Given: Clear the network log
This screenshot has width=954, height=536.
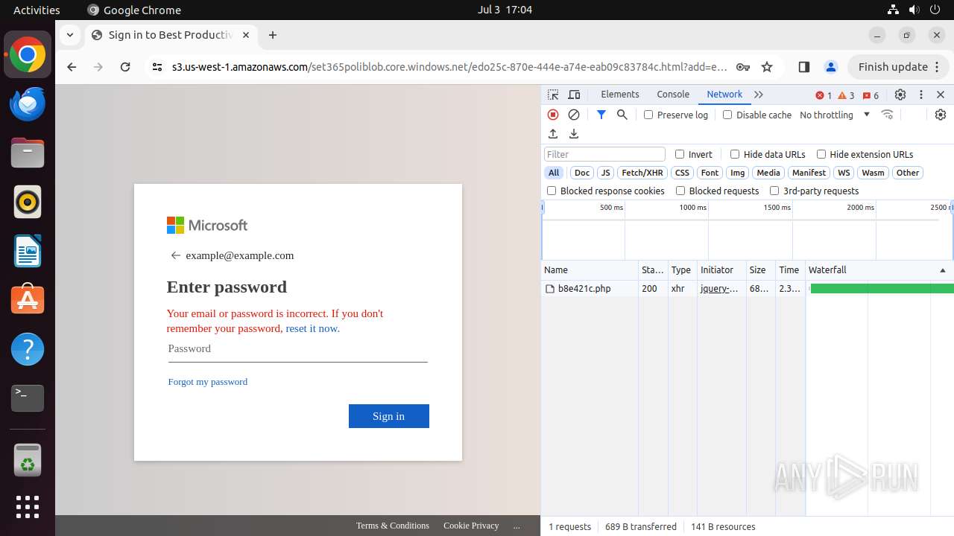Looking at the screenshot, I should 574,115.
